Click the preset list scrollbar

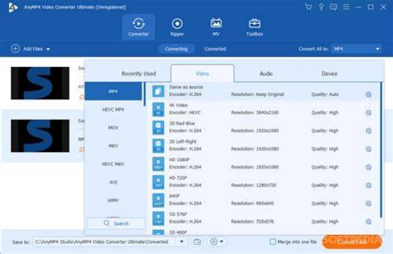381,150
